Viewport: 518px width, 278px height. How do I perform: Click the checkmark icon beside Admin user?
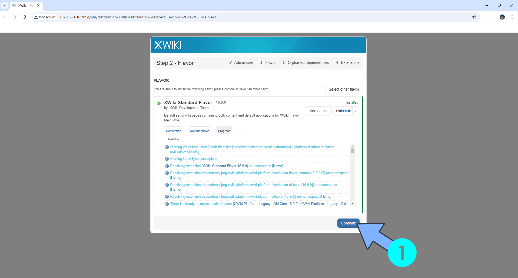(231, 62)
